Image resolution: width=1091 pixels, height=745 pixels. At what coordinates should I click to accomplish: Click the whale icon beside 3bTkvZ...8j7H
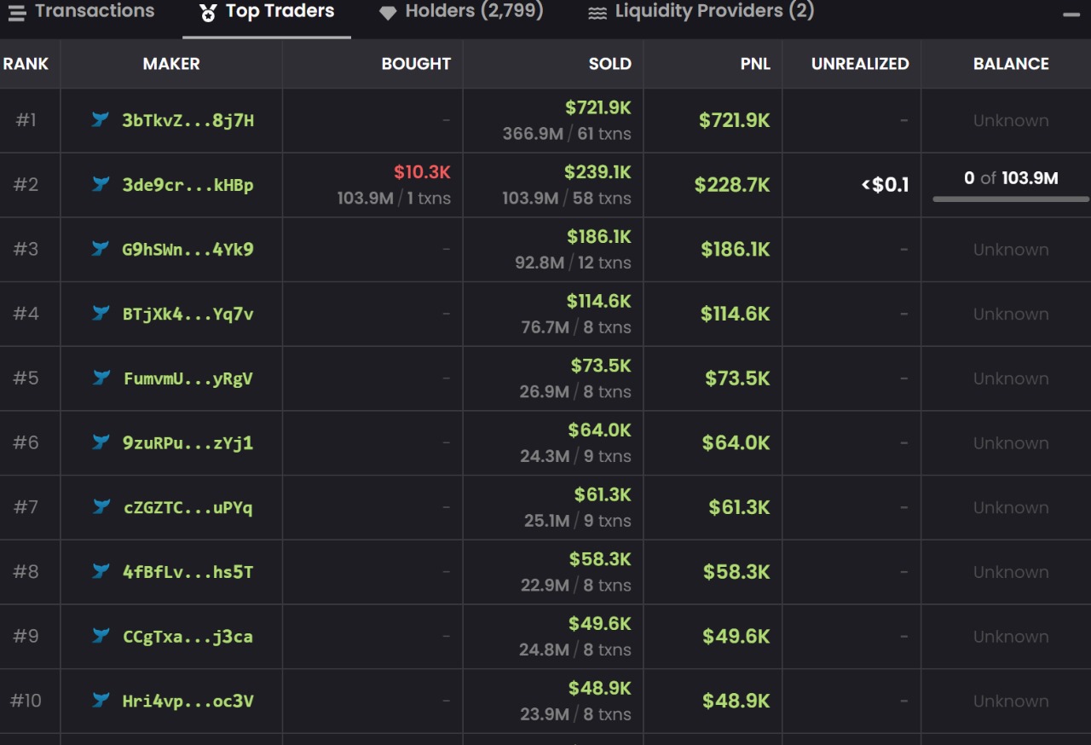pos(101,119)
